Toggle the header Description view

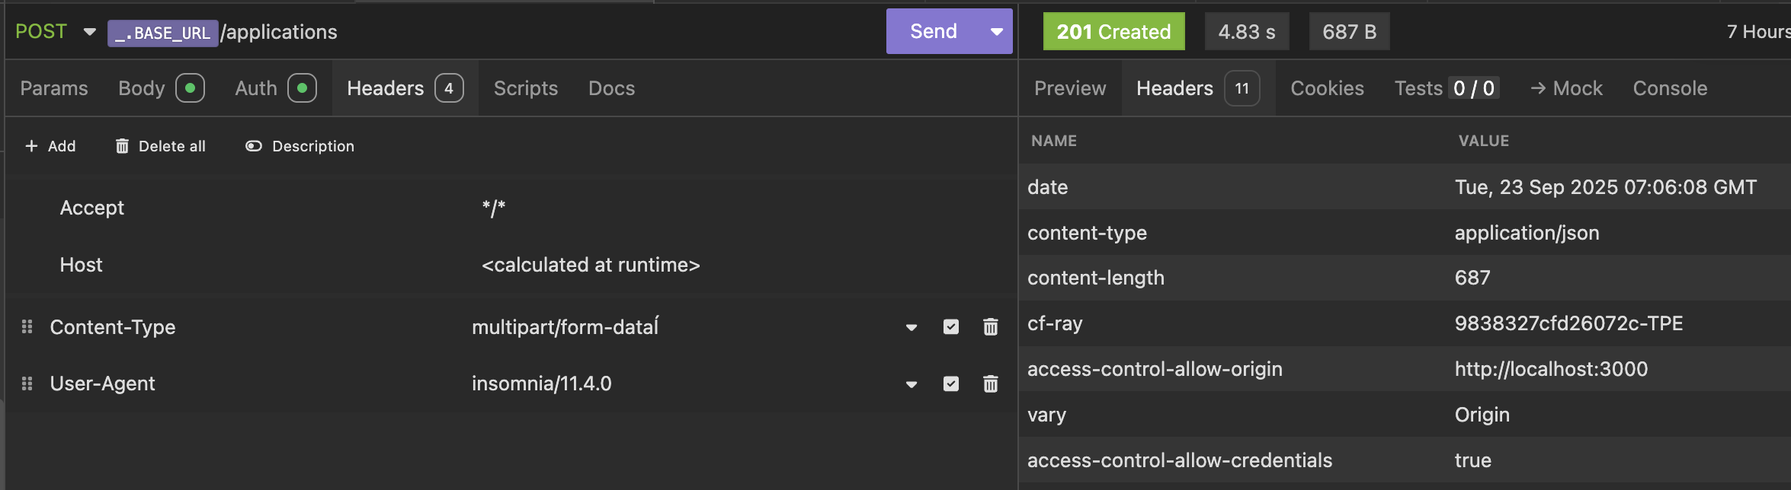click(254, 146)
